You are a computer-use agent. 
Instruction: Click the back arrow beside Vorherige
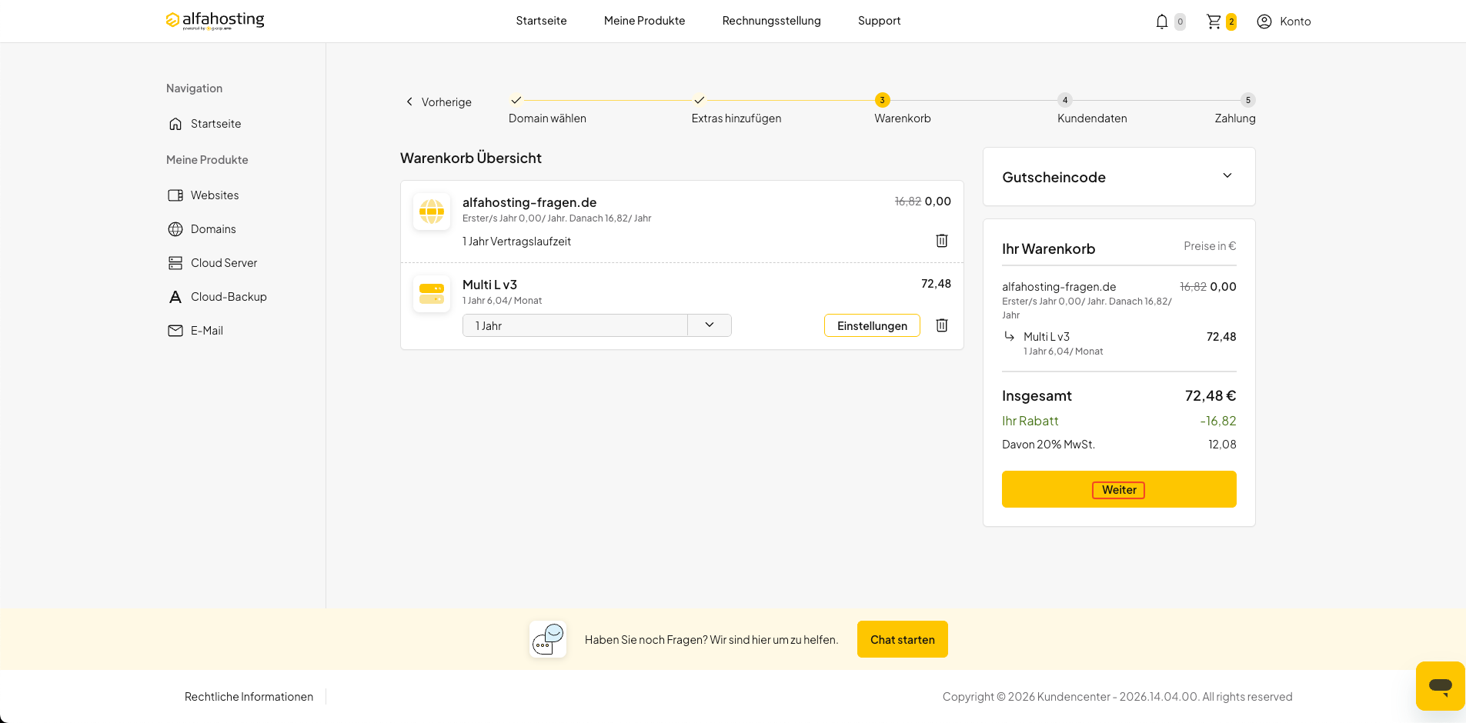pos(409,102)
